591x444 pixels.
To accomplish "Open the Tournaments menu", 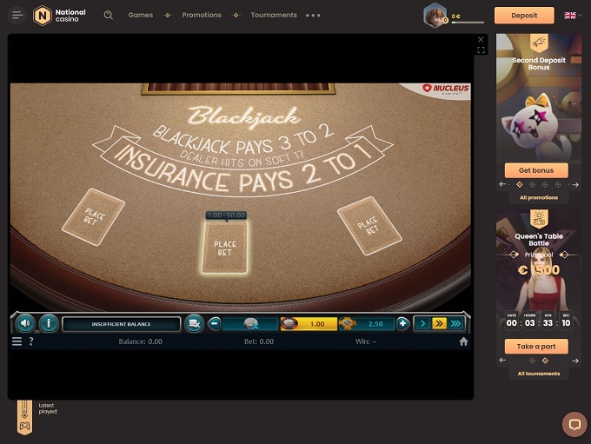I will pyautogui.click(x=274, y=15).
